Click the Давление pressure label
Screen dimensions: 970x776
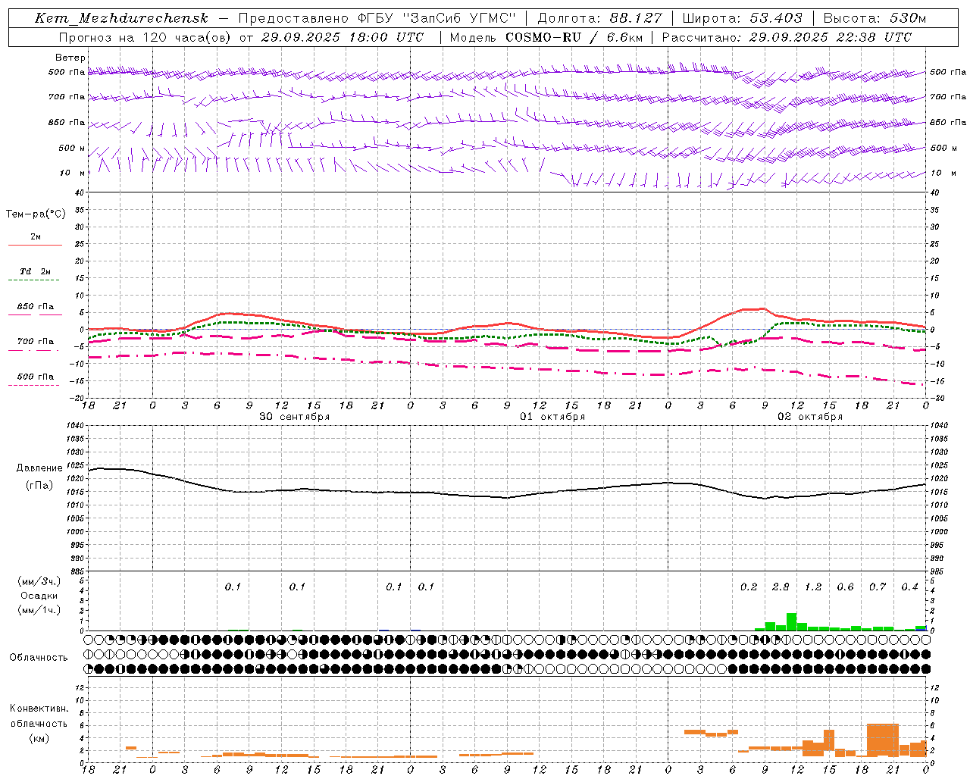39,468
